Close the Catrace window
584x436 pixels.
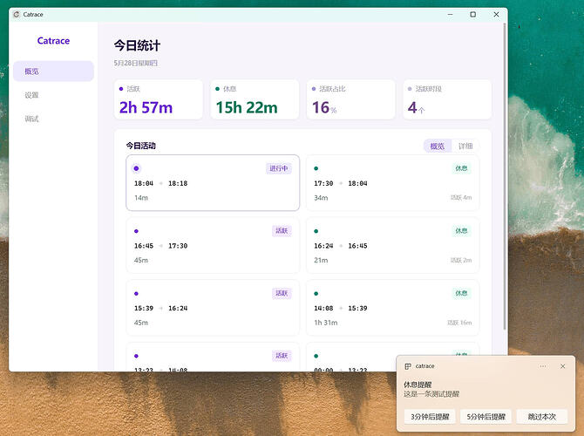click(496, 15)
